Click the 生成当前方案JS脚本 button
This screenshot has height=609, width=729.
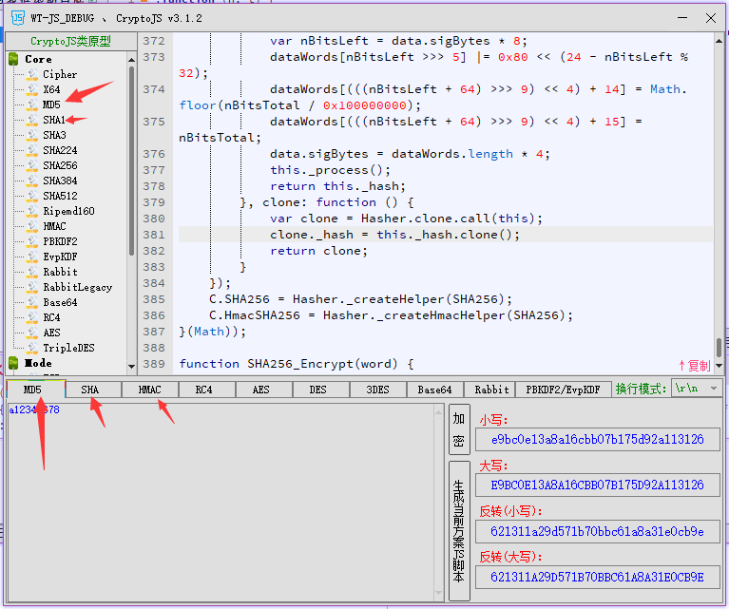459,530
